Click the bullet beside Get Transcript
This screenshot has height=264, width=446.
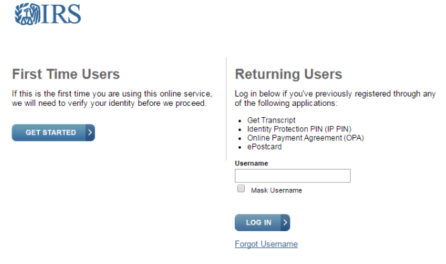click(x=240, y=121)
